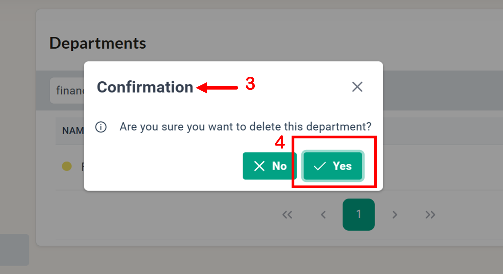This screenshot has width=503, height=274.
Task: Jump to the first page with double-left chevrons
Action: [287, 215]
